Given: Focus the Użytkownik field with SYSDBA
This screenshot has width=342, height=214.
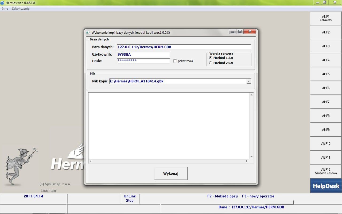Looking at the screenshot, I should coord(143,54).
